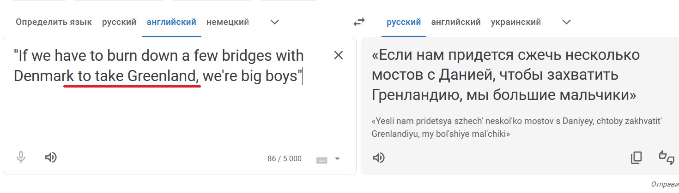This screenshot has width=679, height=193.
Task: Select английский source tab
Action: pyautogui.click(x=171, y=22)
